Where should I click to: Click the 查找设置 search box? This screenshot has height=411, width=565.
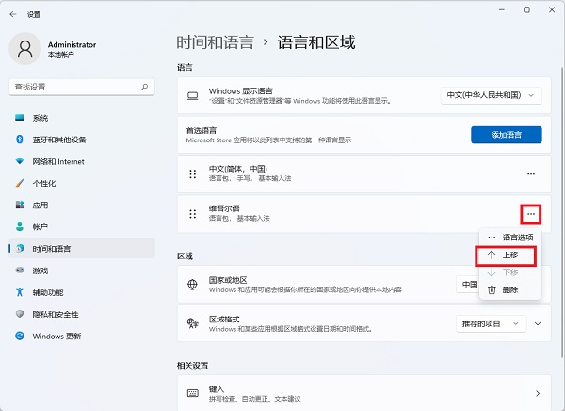click(x=81, y=87)
